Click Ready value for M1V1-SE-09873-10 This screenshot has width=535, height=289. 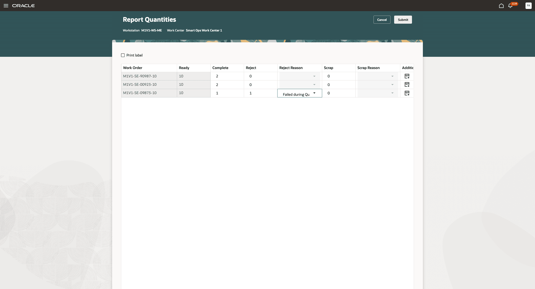194,93
